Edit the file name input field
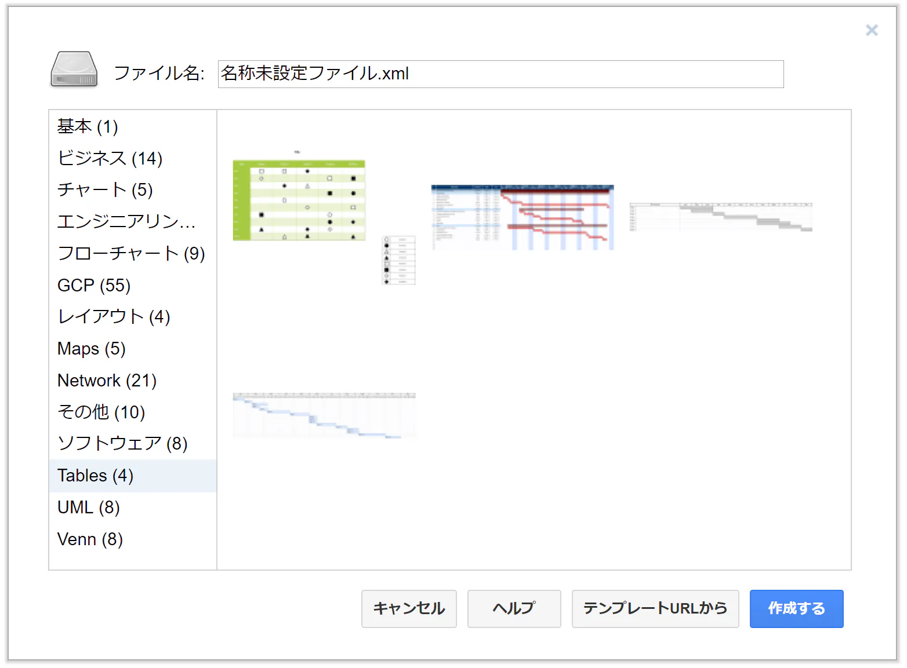Screen dimensions: 907x668 coord(500,74)
